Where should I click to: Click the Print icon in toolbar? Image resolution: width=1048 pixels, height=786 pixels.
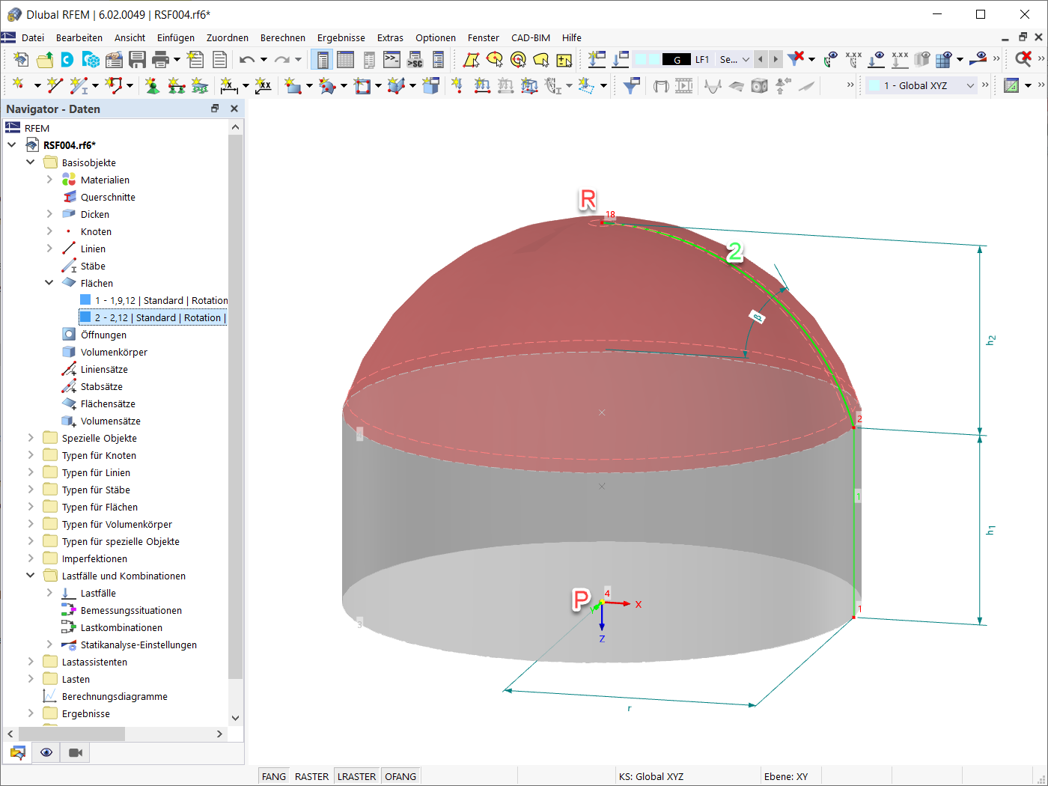click(x=160, y=60)
